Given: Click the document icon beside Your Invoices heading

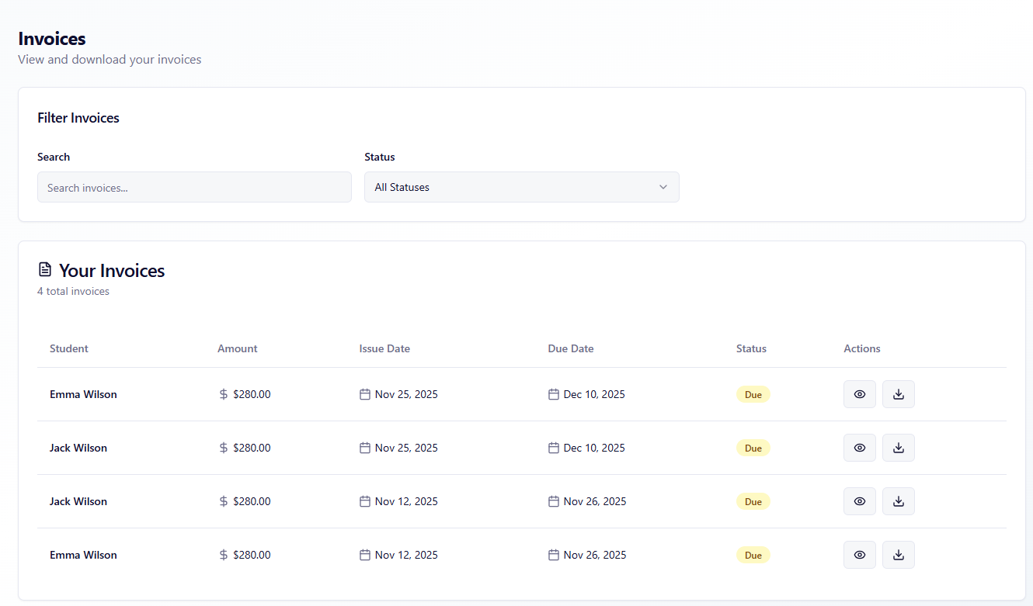Looking at the screenshot, I should (45, 268).
